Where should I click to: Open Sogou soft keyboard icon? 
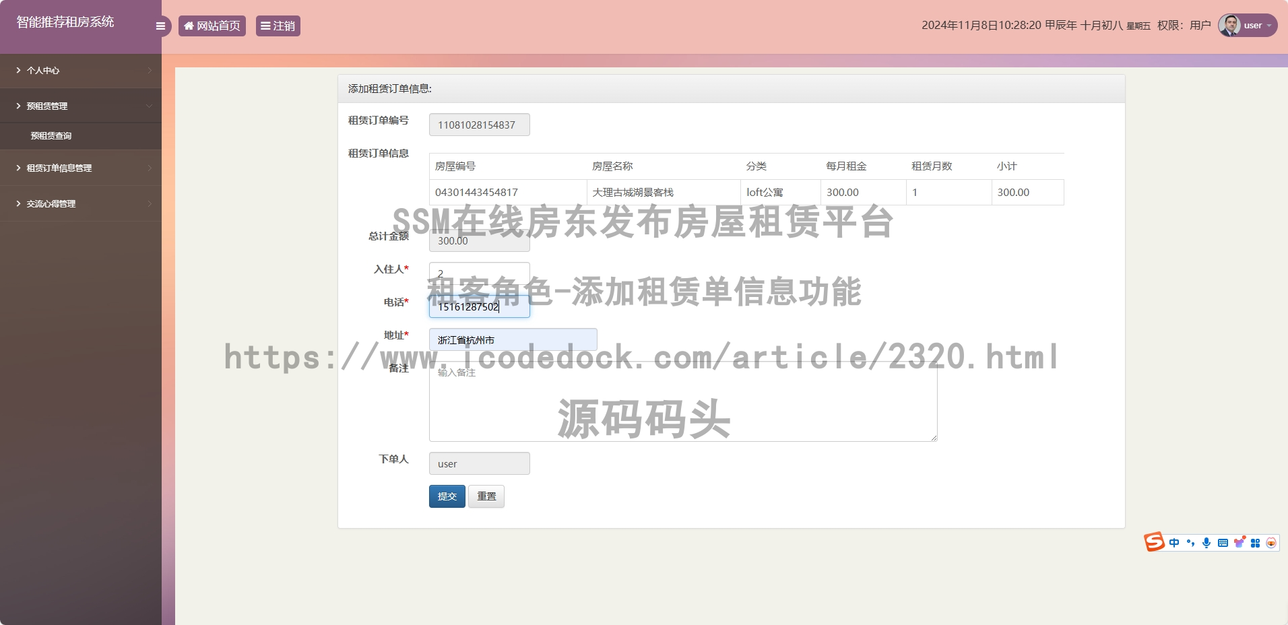(x=1223, y=543)
